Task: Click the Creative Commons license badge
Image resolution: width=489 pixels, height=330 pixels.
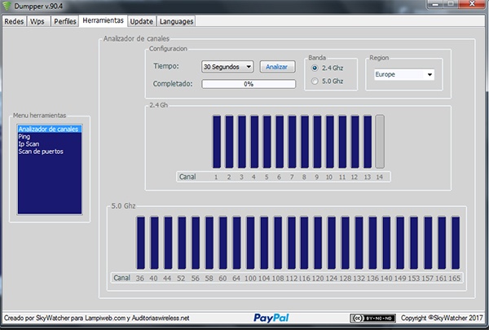Action: coord(373,318)
